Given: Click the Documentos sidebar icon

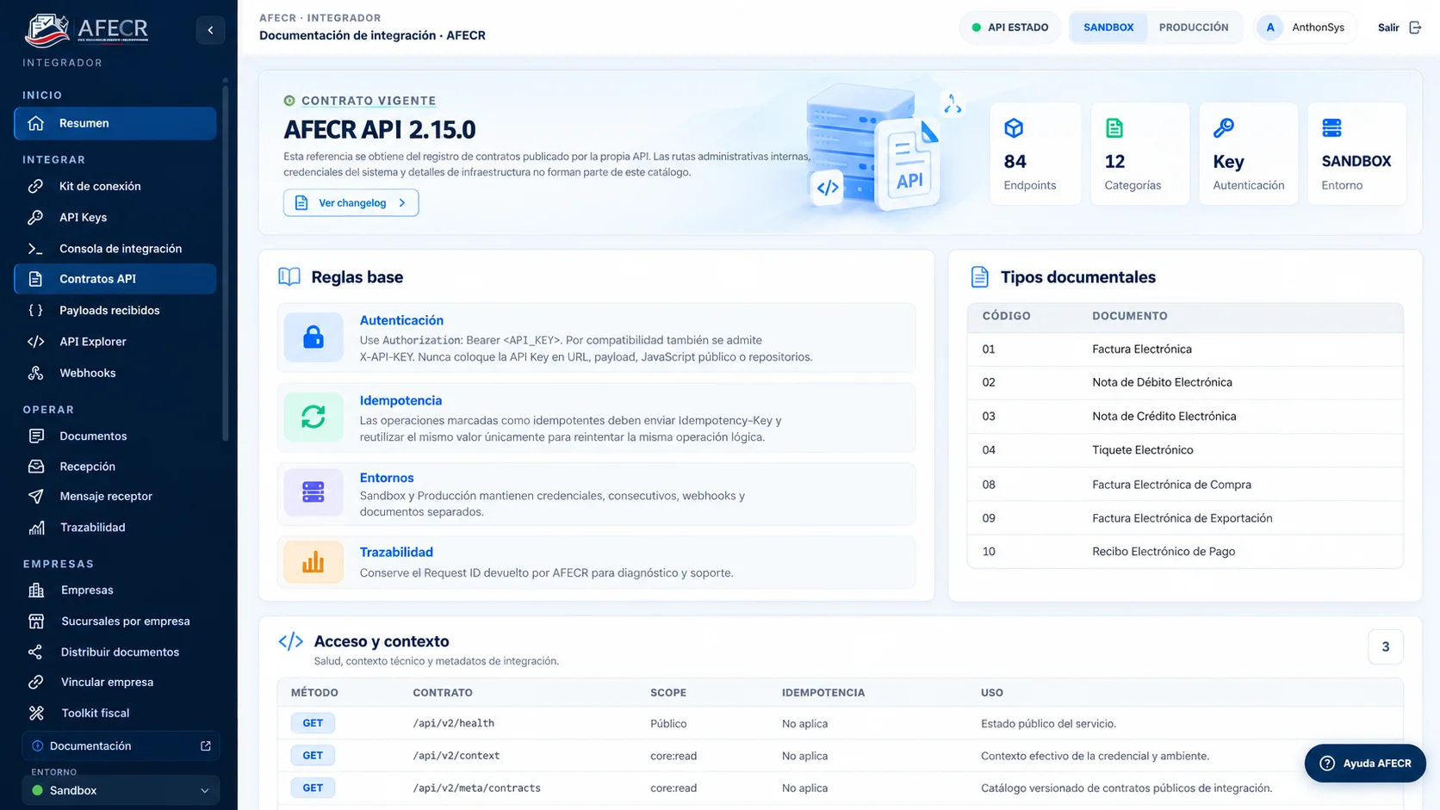Looking at the screenshot, I should (36, 436).
